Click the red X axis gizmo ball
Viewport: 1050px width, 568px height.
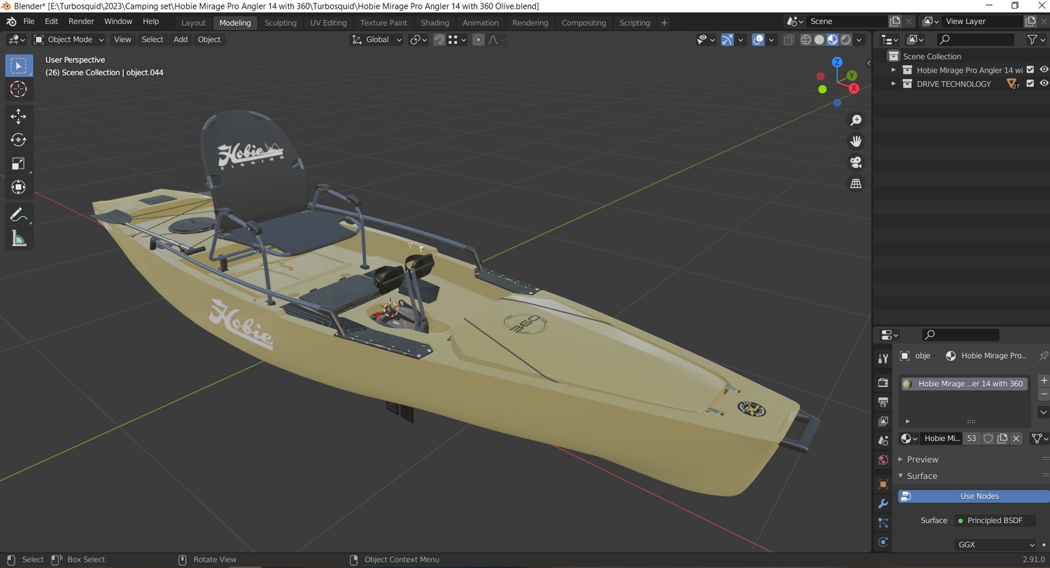click(854, 89)
